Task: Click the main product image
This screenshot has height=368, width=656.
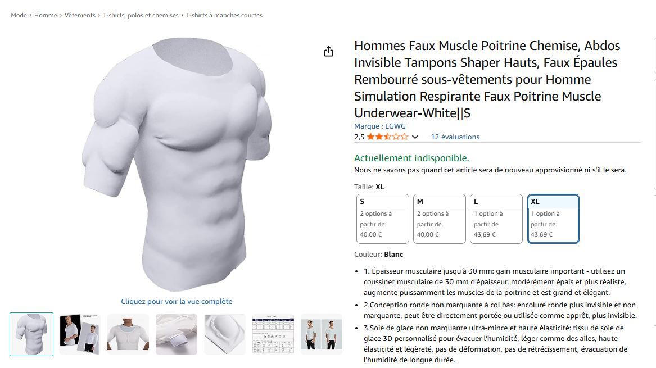Action: [177, 164]
